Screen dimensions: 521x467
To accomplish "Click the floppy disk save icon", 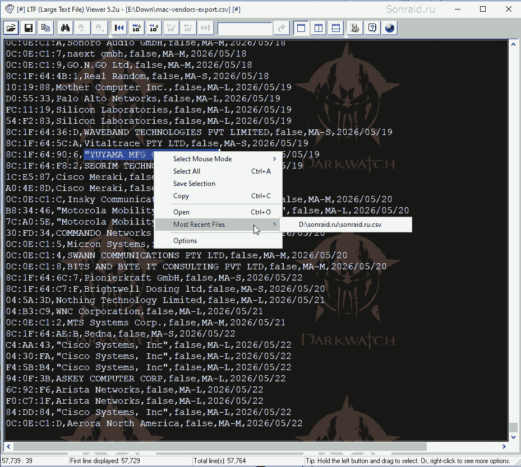I will click(x=29, y=28).
